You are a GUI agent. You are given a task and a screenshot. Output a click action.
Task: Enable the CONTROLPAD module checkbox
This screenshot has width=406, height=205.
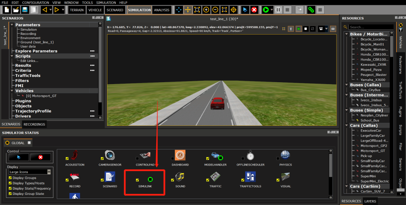[137, 158]
